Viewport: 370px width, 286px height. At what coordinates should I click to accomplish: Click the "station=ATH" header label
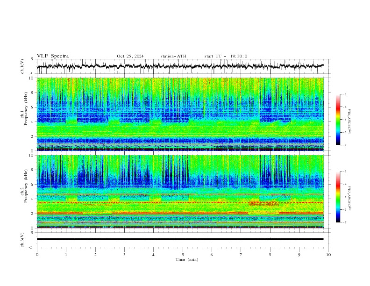[x=173, y=56]
